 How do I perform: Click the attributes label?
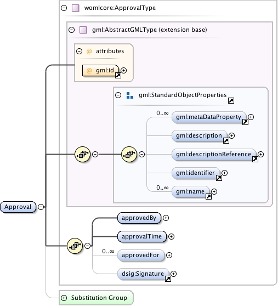(110, 52)
